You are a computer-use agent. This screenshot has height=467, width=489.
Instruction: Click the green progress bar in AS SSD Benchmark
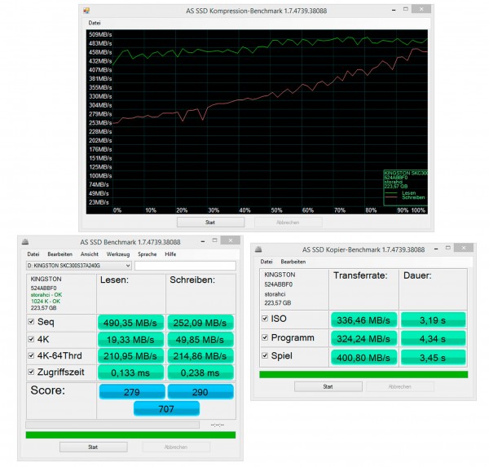coord(130,434)
